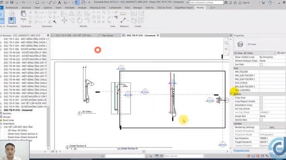Click the Linework icon in View panel

[116, 17]
